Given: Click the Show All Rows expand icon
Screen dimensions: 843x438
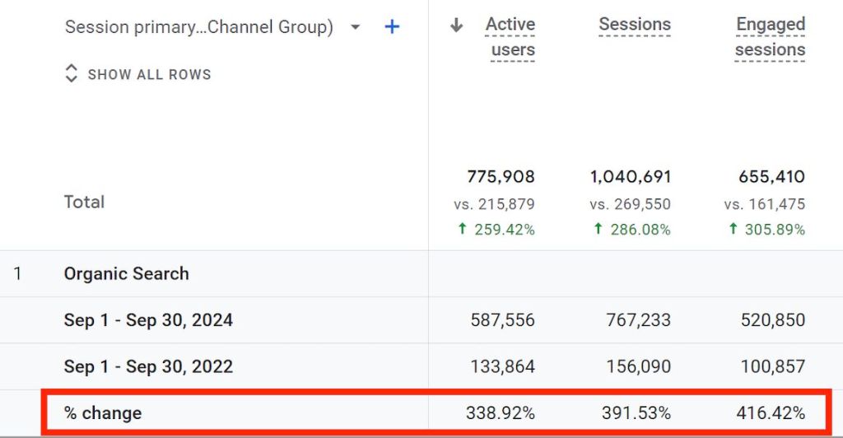Looking at the screenshot, I should tap(71, 73).
